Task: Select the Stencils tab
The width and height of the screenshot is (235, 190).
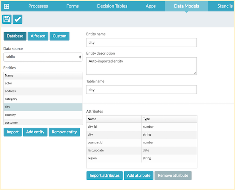Action: pyautogui.click(x=225, y=6)
